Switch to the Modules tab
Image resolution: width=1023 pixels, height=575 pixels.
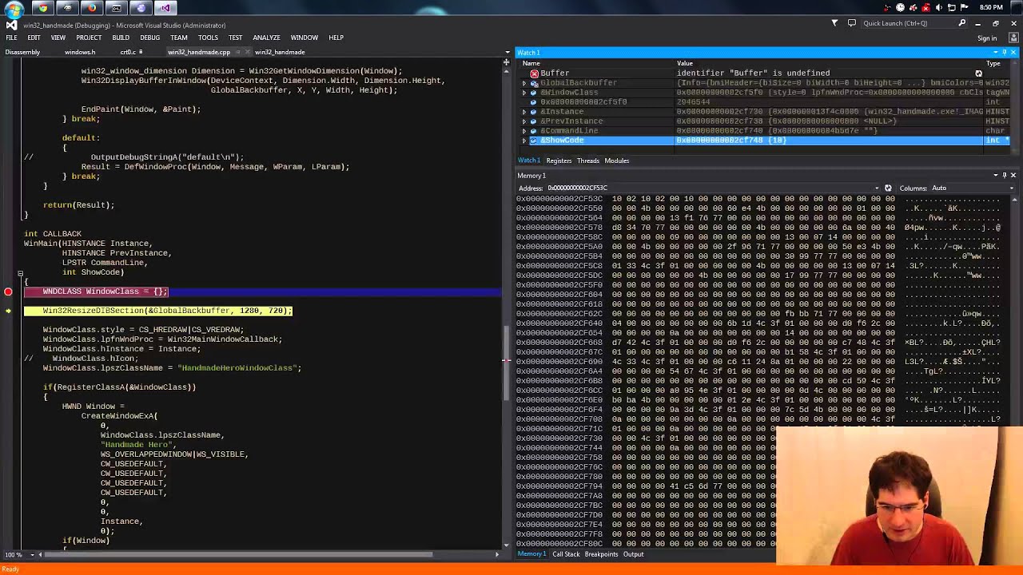[617, 161]
